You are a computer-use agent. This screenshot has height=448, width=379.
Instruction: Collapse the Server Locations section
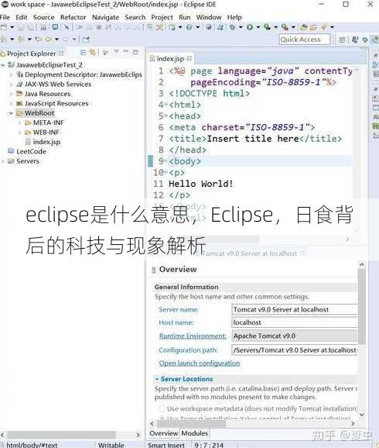(x=156, y=379)
